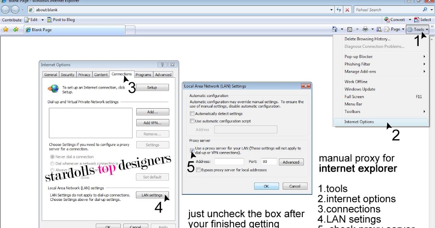Choose Internet Options in Tools menu

[381, 122]
